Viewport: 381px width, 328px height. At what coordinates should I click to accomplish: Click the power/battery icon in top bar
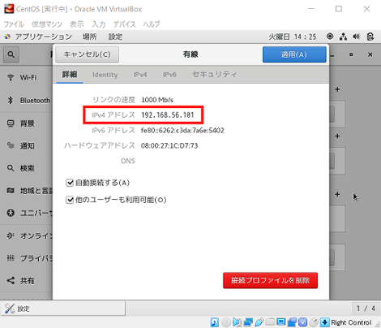[370, 37]
